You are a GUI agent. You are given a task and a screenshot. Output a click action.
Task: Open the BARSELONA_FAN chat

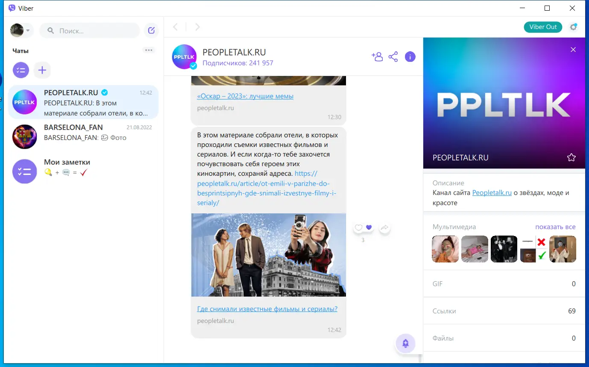[x=83, y=137]
